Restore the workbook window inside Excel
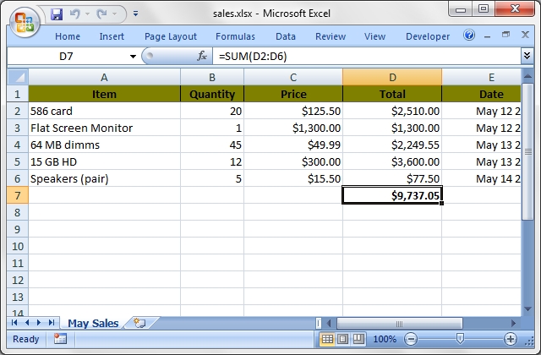This screenshot has width=541, height=355. point(505,35)
